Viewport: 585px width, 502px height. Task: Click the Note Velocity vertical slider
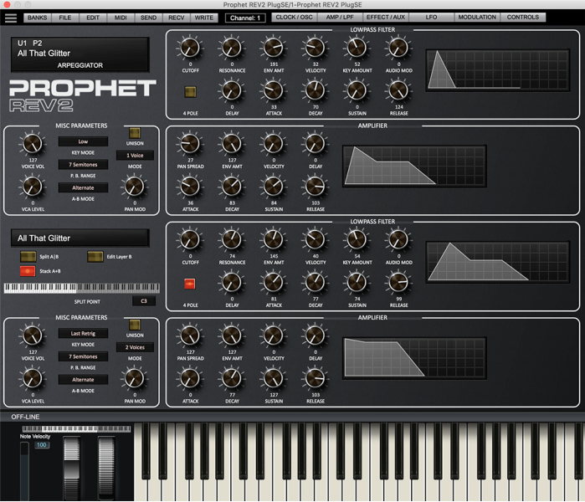point(24,471)
